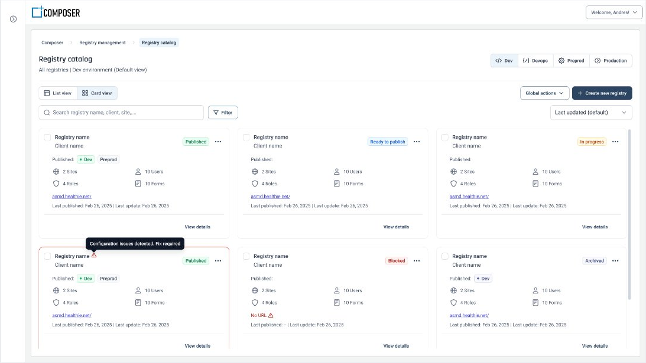Open the three-dot menu on Blocked card

tap(417, 260)
